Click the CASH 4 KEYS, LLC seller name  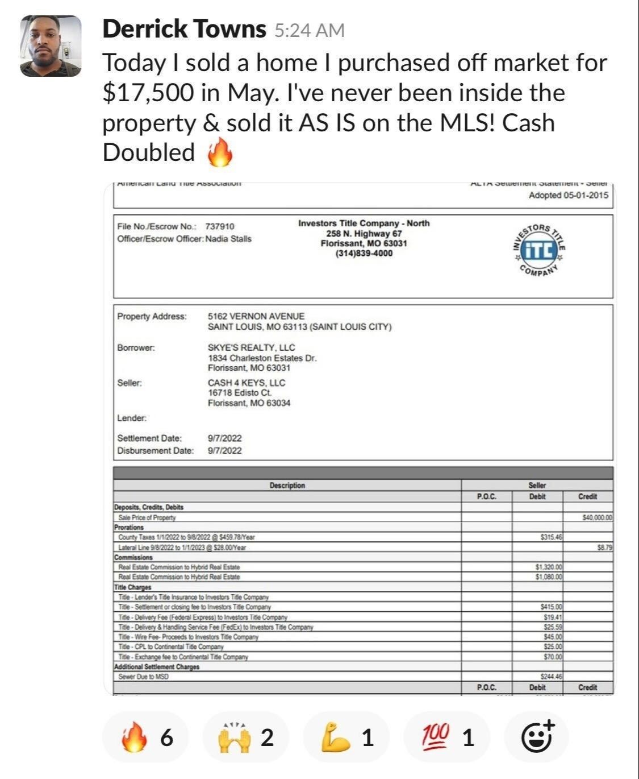pos(247,383)
